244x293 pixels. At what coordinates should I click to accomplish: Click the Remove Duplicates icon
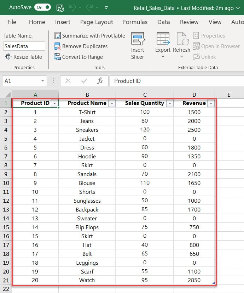[57, 46]
